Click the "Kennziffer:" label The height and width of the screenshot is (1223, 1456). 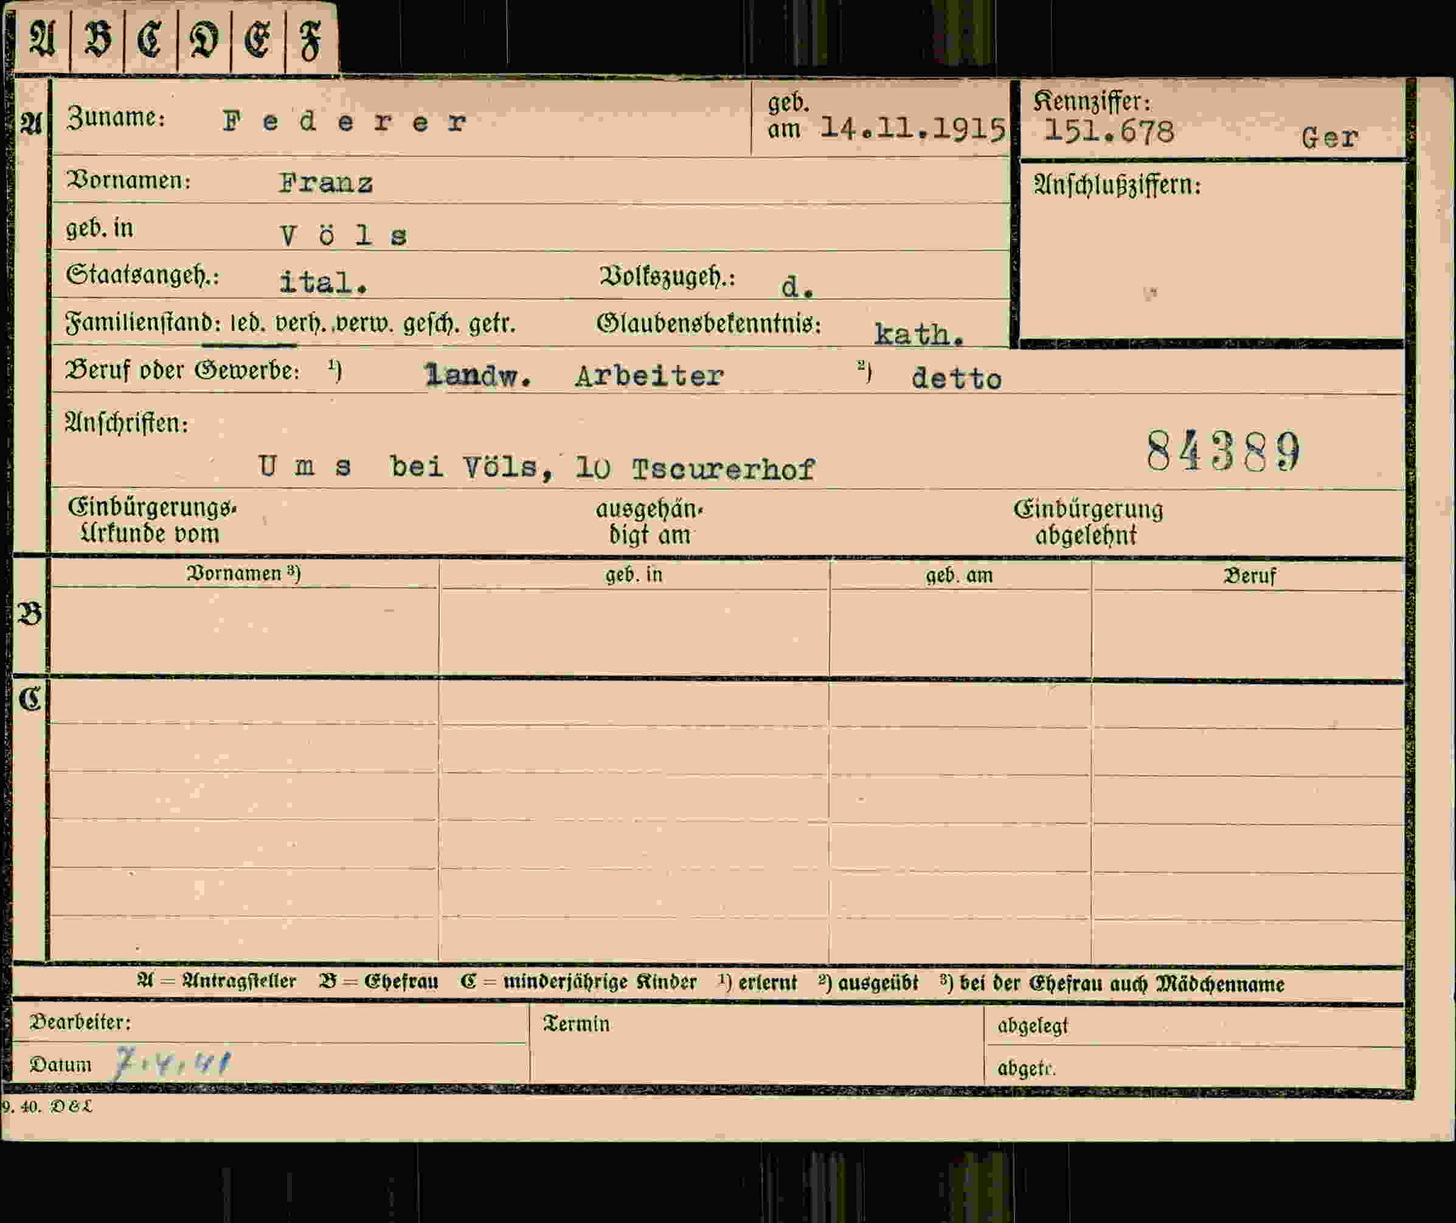pyautogui.click(x=1092, y=102)
